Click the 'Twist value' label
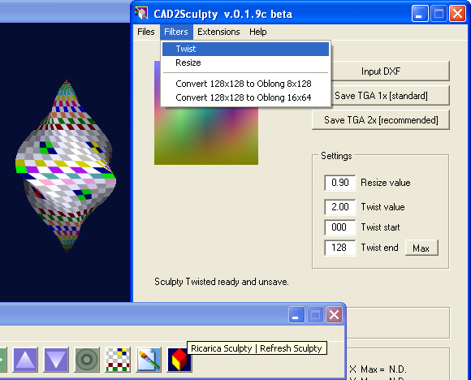 point(382,207)
